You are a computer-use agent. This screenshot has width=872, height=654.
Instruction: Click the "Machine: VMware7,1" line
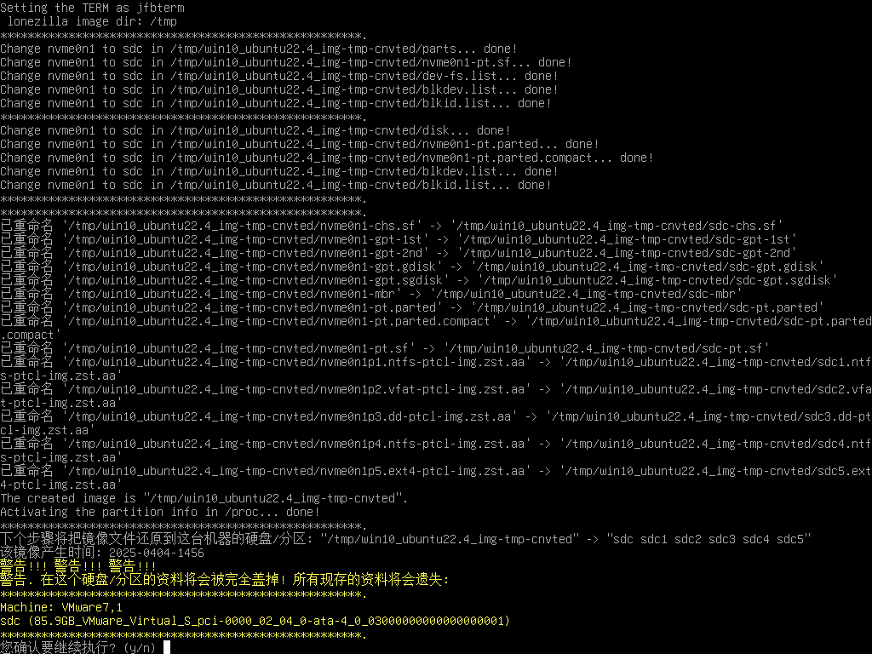tap(61, 607)
